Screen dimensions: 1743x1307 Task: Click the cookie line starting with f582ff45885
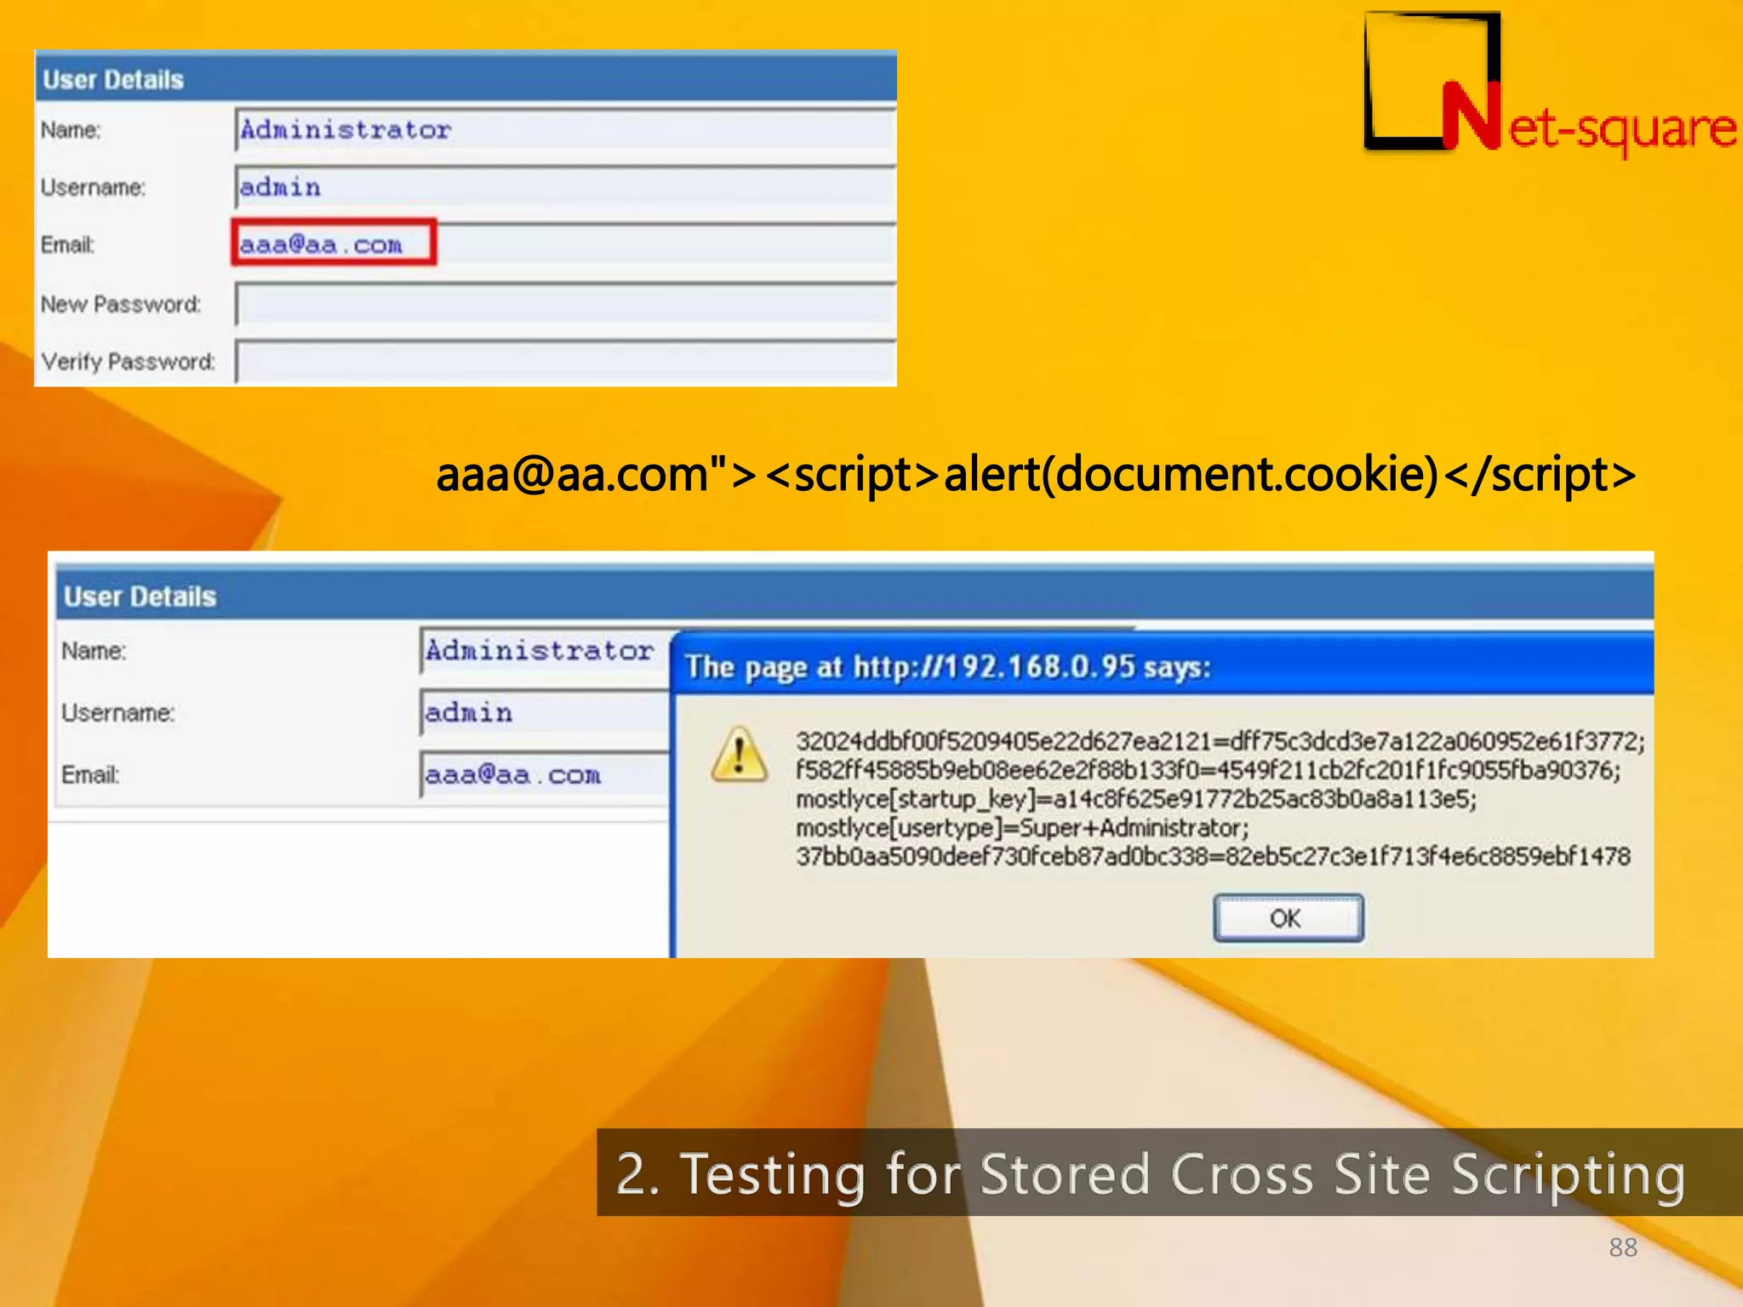pos(1209,770)
